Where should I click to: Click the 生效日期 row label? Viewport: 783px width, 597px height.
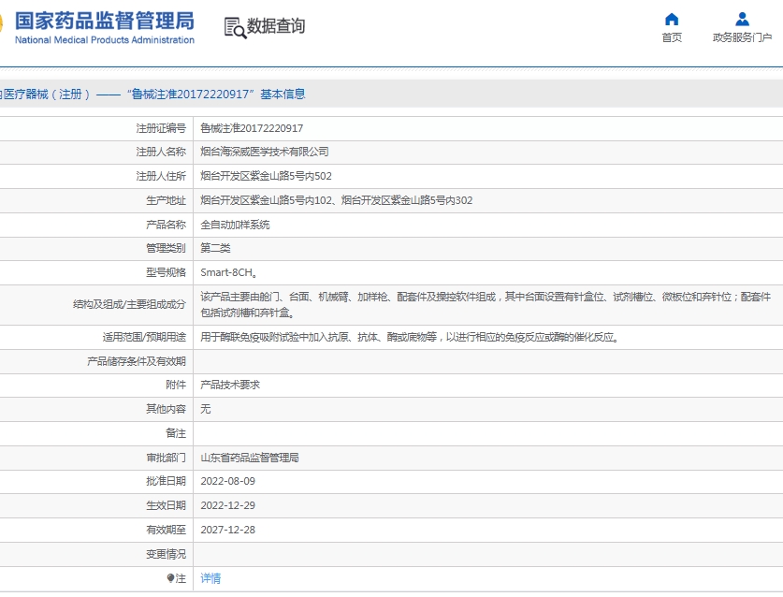166,505
